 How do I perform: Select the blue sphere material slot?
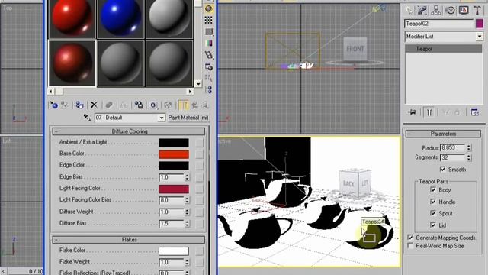[x=120, y=18]
